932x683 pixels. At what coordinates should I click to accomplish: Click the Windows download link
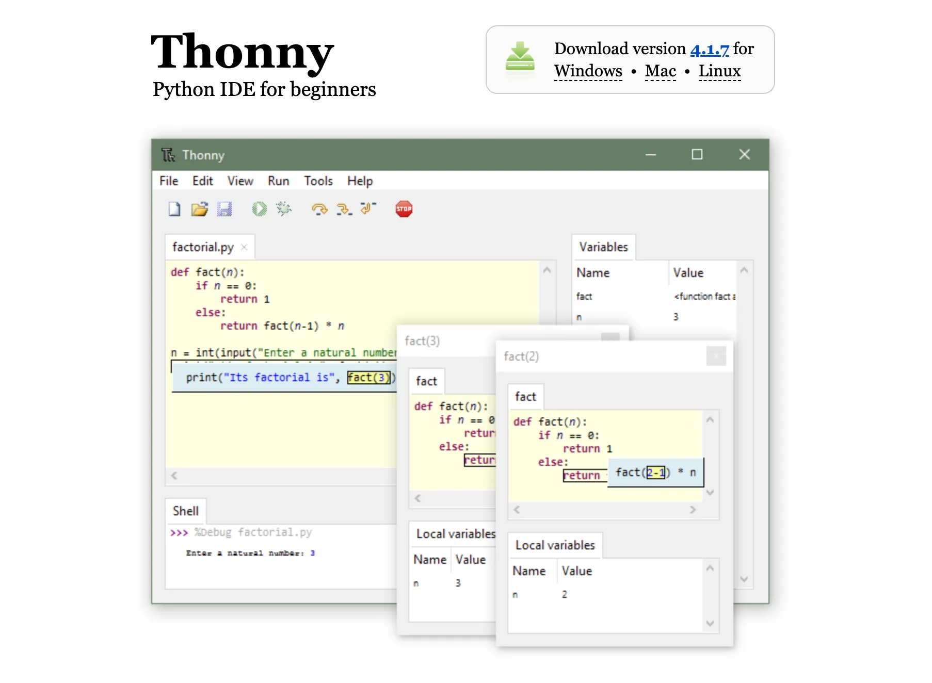pyautogui.click(x=588, y=71)
